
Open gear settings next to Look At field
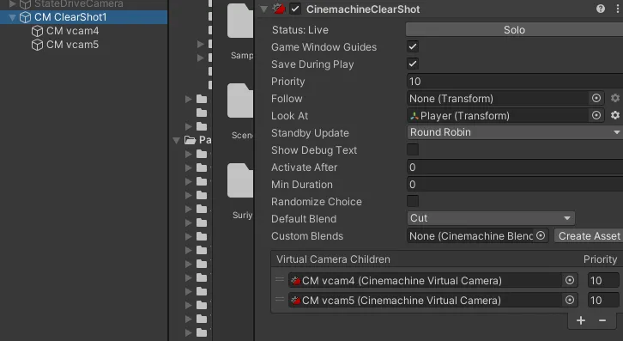tap(615, 115)
